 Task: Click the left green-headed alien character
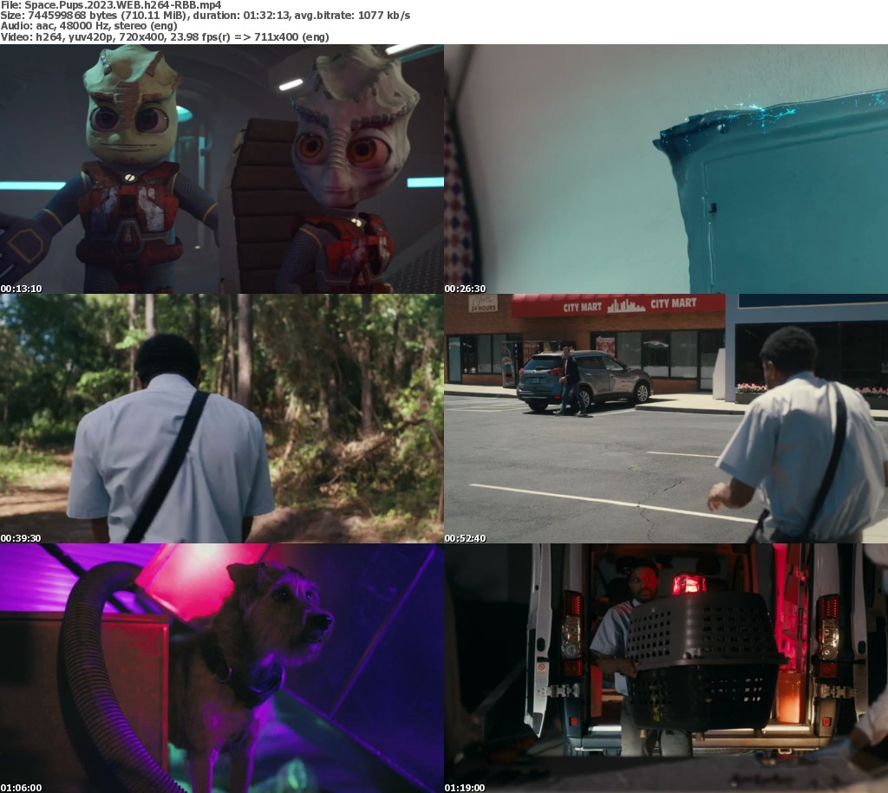[130, 165]
